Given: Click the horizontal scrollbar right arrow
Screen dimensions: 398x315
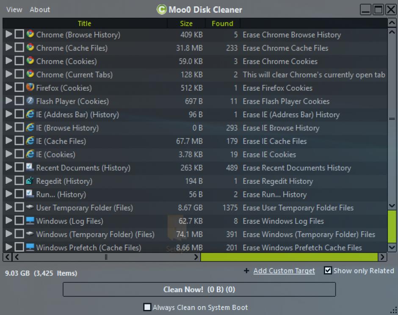Looking at the screenshot, I should (x=382, y=257).
